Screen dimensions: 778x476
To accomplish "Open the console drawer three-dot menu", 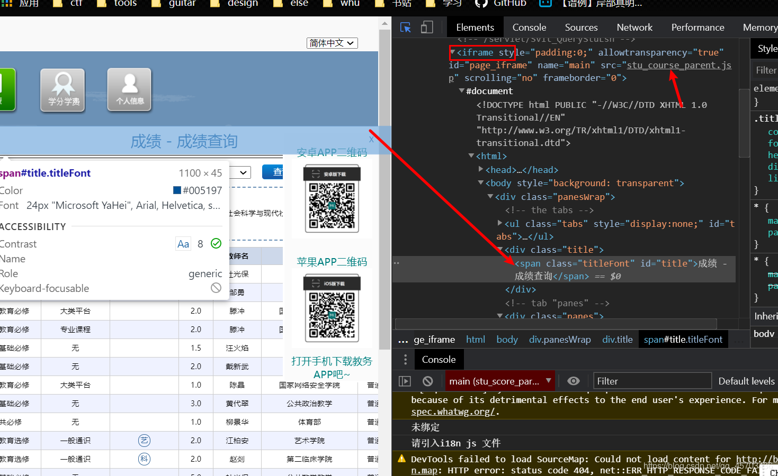I will 406,360.
